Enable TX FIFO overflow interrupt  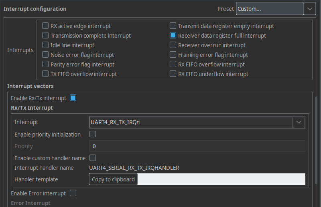pyautogui.click(x=45, y=74)
